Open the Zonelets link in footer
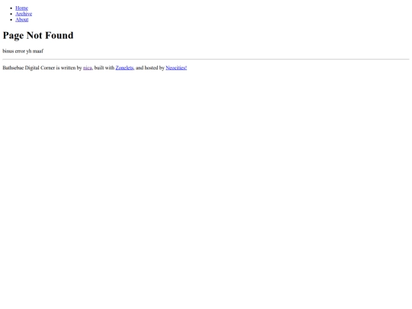This screenshot has width=412, height=309. tap(124, 68)
